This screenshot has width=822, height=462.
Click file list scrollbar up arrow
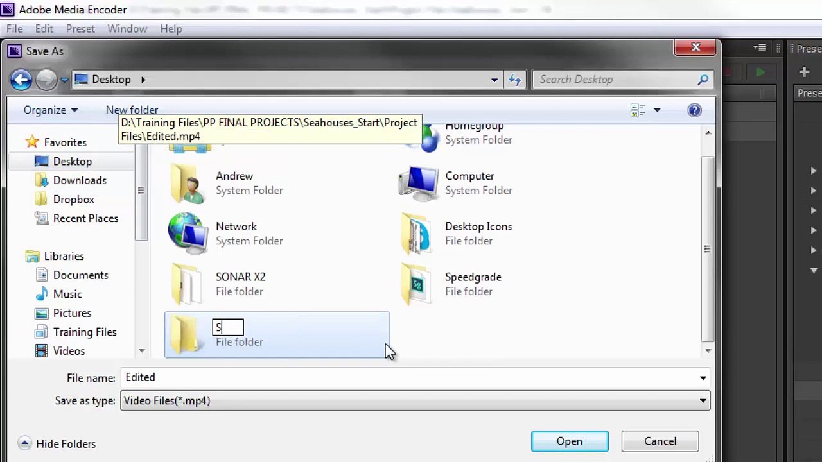(x=708, y=133)
